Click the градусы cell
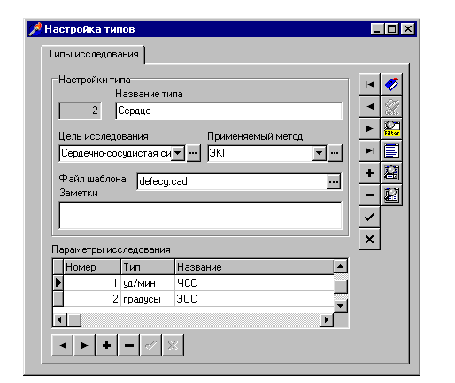This screenshot has width=455, height=383. (148, 299)
